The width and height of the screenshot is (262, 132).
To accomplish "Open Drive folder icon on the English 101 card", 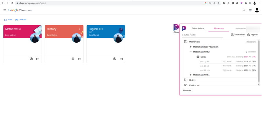I will (x=121, y=59).
